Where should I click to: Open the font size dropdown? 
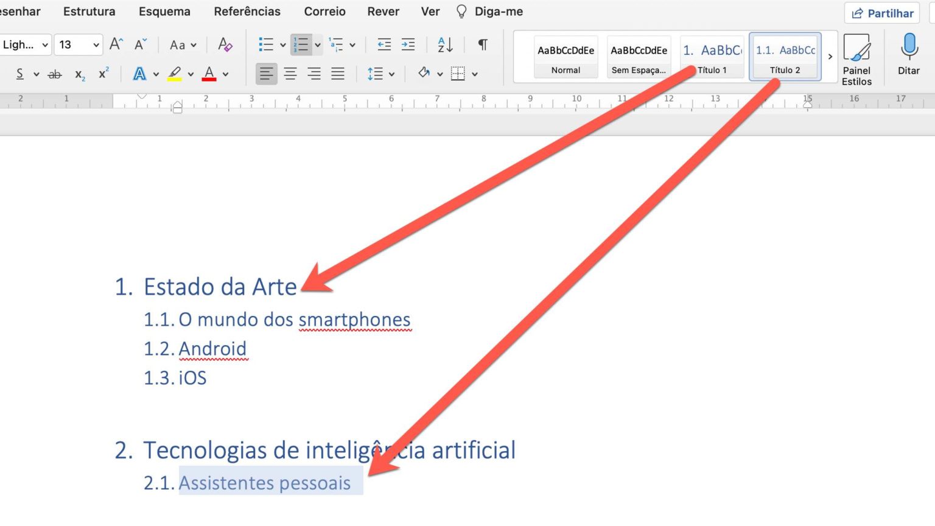point(96,45)
